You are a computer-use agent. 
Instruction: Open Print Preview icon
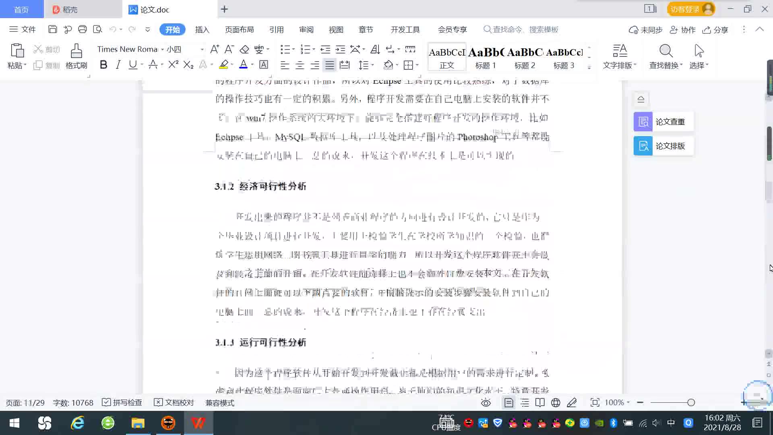coord(97,29)
